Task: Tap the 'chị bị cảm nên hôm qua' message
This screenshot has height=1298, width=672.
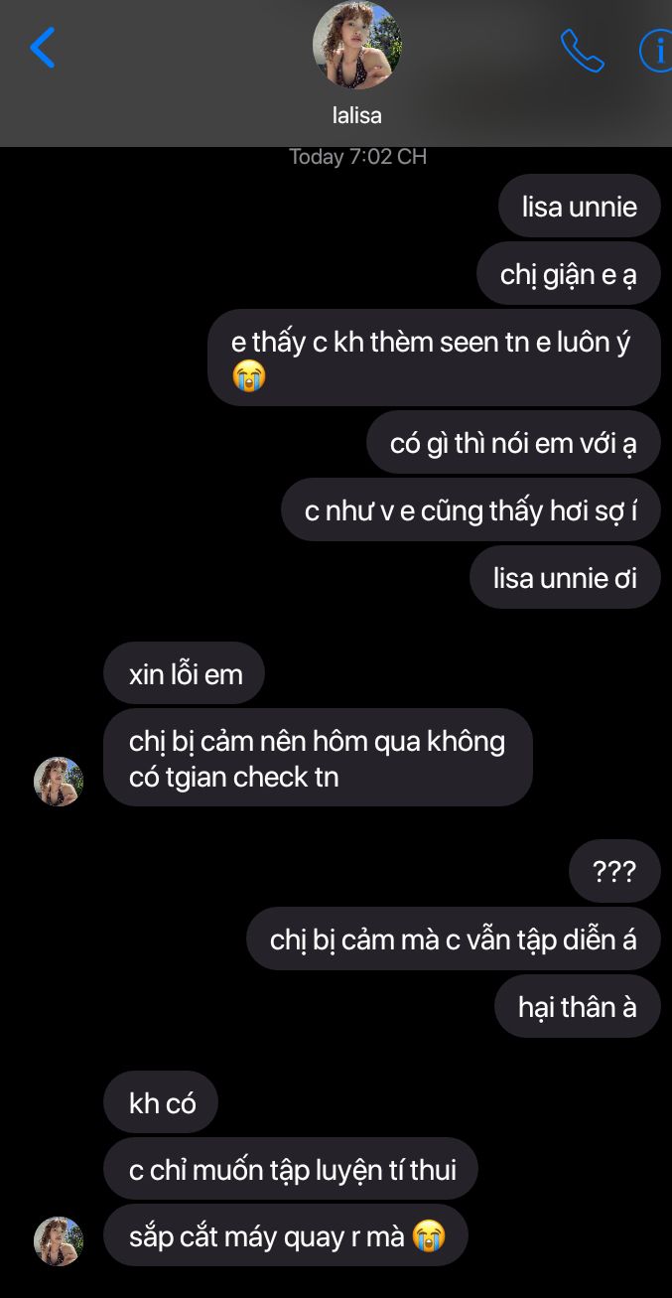Action: [x=318, y=758]
